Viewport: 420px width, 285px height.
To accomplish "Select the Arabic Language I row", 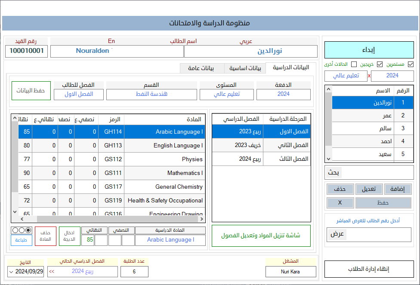I will (112, 132).
